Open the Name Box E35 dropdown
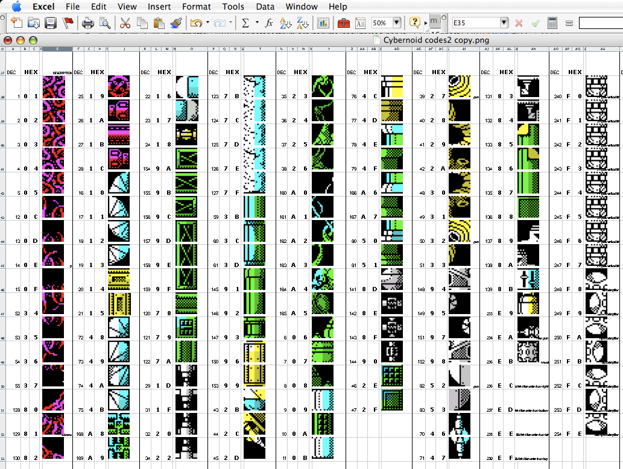Viewport: 623px width, 469px height. pyautogui.click(x=504, y=23)
